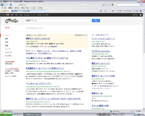Viewport: 145px width, 116px height.
Task: Open Google settings gear icon
Action: coord(141,15)
